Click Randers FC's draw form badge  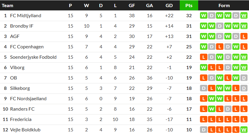click(x=228, y=109)
